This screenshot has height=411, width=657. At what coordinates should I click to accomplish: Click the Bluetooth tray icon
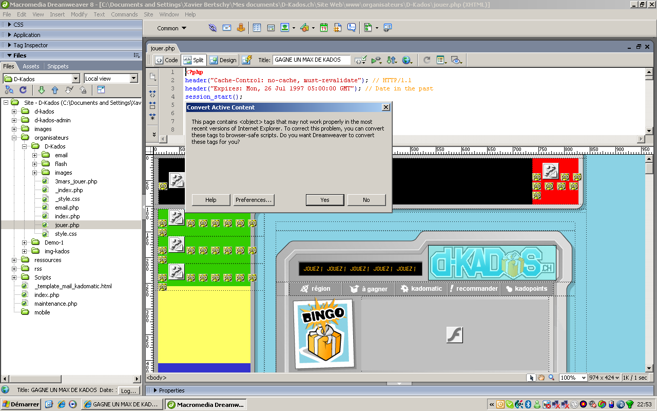pyautogui.click(x=527, y=404)
